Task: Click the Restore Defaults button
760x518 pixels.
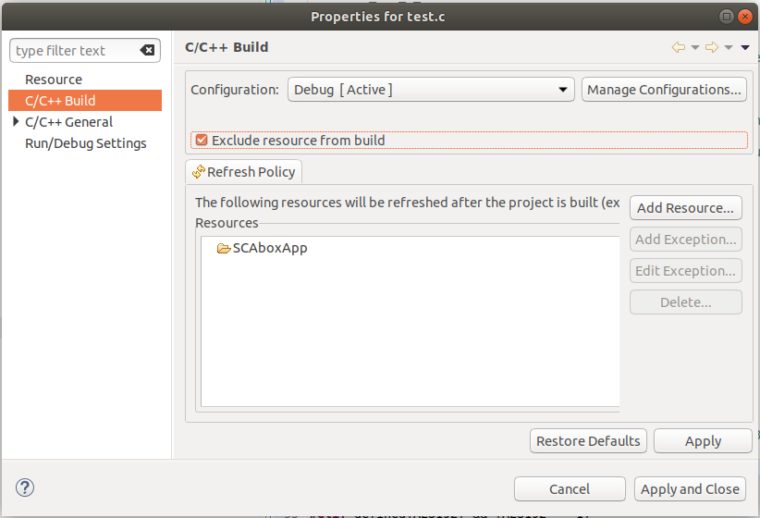Action: coord(588,441)
